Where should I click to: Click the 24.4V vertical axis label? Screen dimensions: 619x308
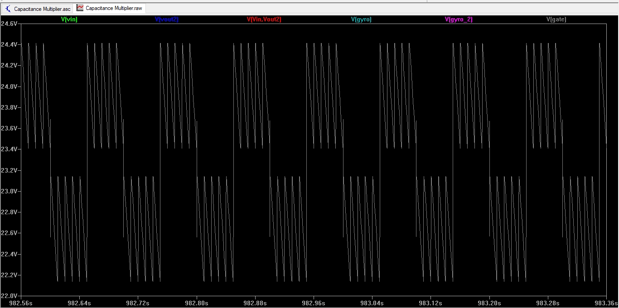(9, 44)
